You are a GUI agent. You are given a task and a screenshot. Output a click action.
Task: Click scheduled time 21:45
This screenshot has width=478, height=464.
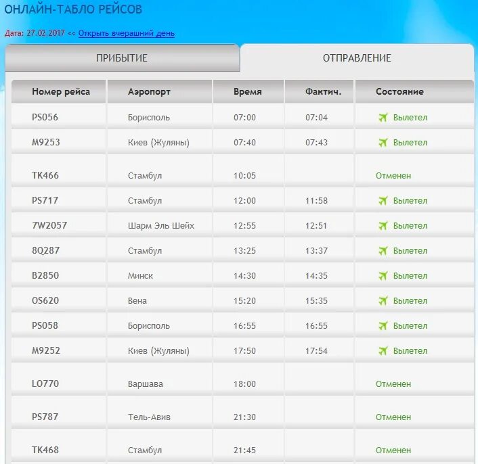click(x=244, y=450)
